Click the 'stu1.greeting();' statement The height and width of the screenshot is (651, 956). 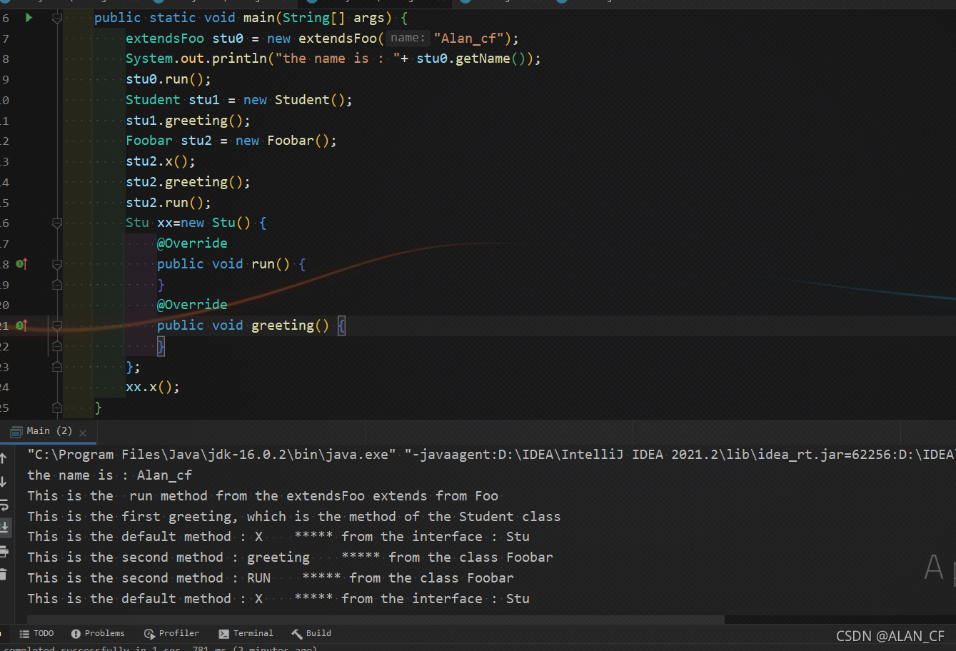[x=188, y=121]
